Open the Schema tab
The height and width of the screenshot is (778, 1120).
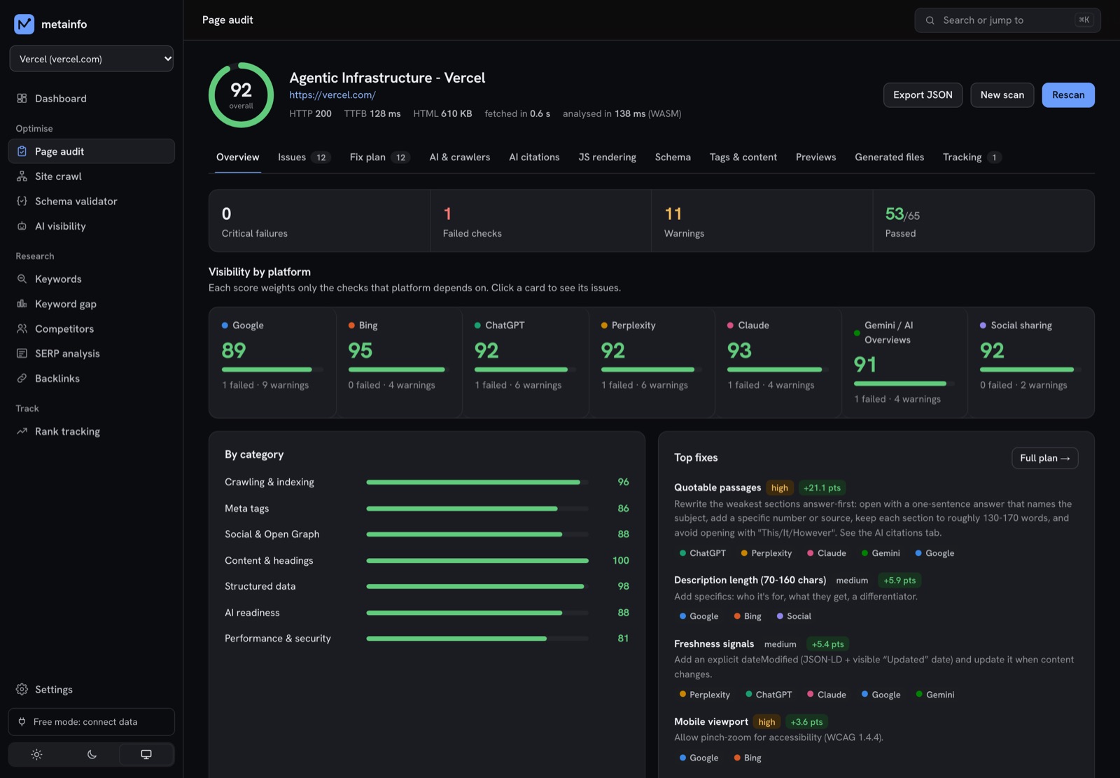pos(673,157)
